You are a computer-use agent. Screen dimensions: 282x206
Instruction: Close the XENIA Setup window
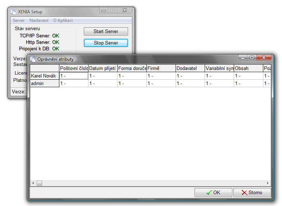click(x=124, y=10)
